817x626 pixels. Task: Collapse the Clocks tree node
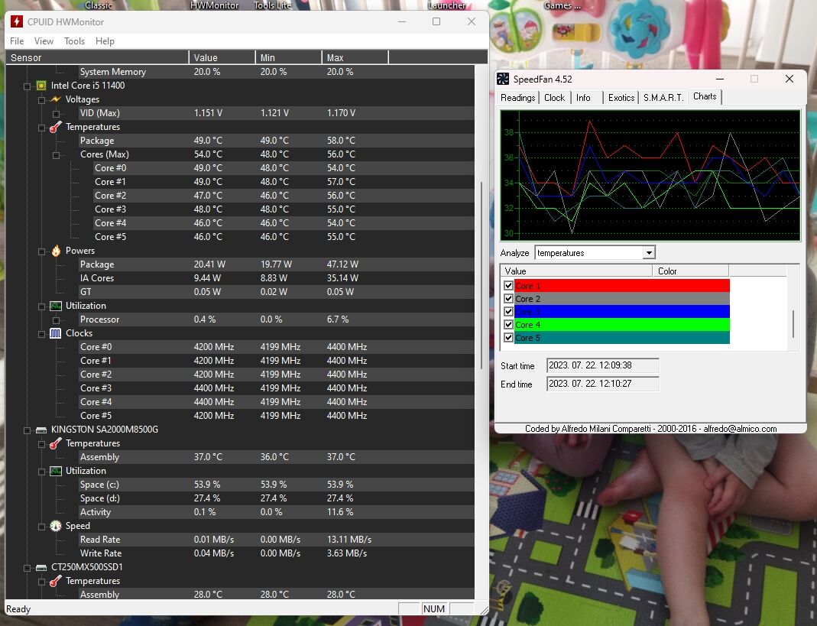point(42,333)
